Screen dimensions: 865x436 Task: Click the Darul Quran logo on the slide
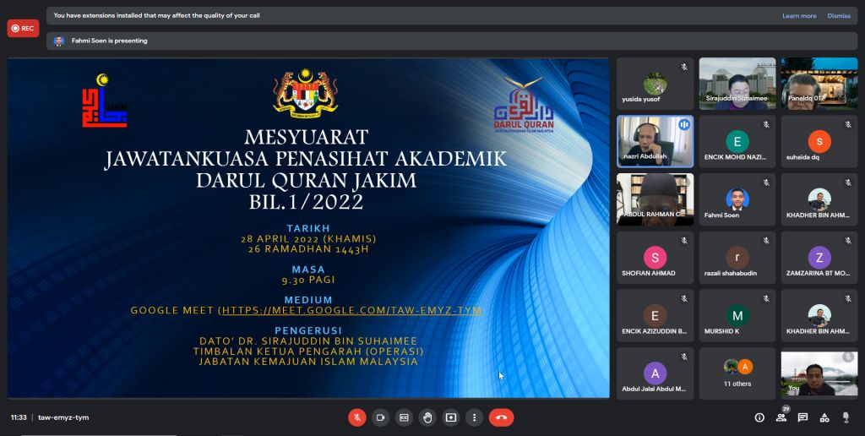coord(524,105)
